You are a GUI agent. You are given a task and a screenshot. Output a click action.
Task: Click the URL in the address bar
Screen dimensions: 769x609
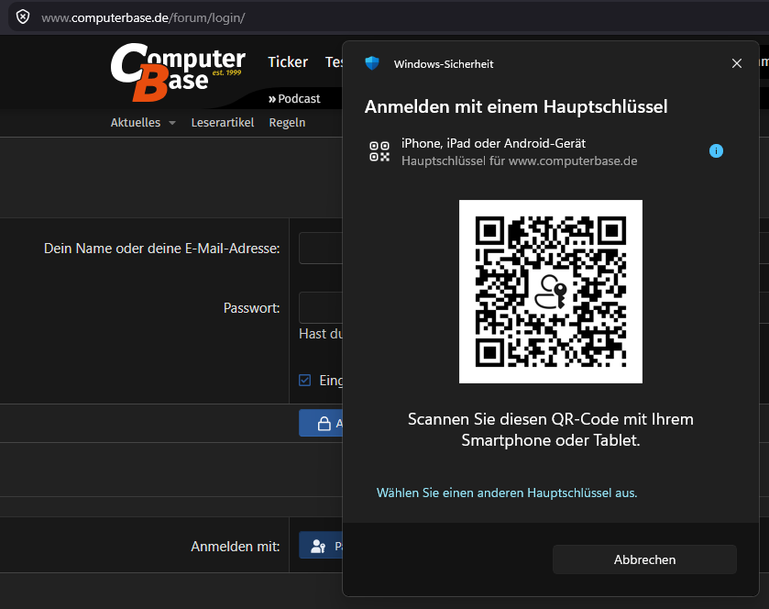click(x=143, y=17)
